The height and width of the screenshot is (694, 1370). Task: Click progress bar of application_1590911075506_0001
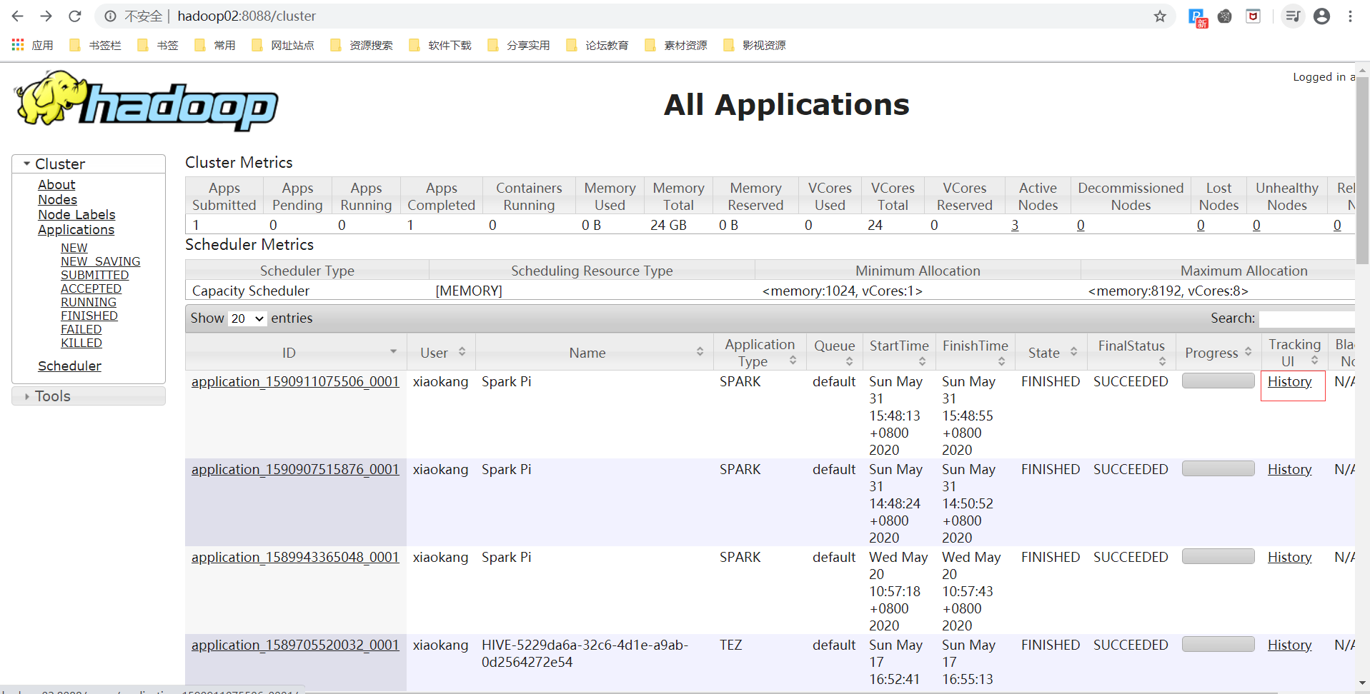click(x=1218, y=381)
